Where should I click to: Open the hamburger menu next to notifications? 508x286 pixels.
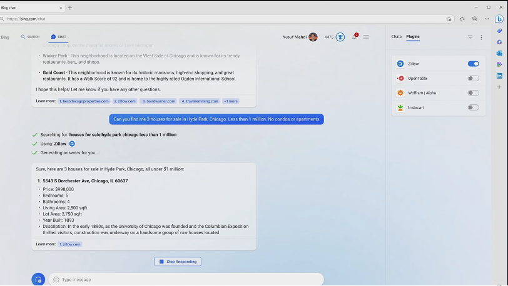[366, 37]
